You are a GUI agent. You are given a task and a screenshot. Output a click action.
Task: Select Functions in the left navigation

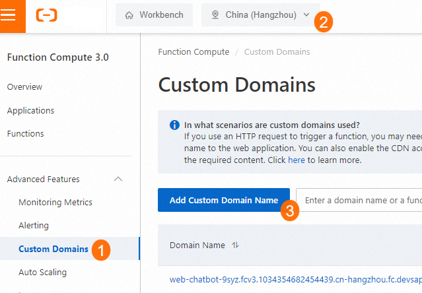[x=25, y=133]
